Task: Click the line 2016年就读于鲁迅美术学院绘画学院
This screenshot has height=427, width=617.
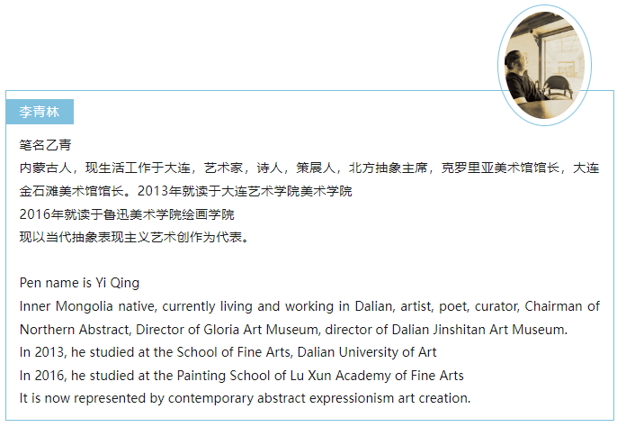Action: [127, 214]
